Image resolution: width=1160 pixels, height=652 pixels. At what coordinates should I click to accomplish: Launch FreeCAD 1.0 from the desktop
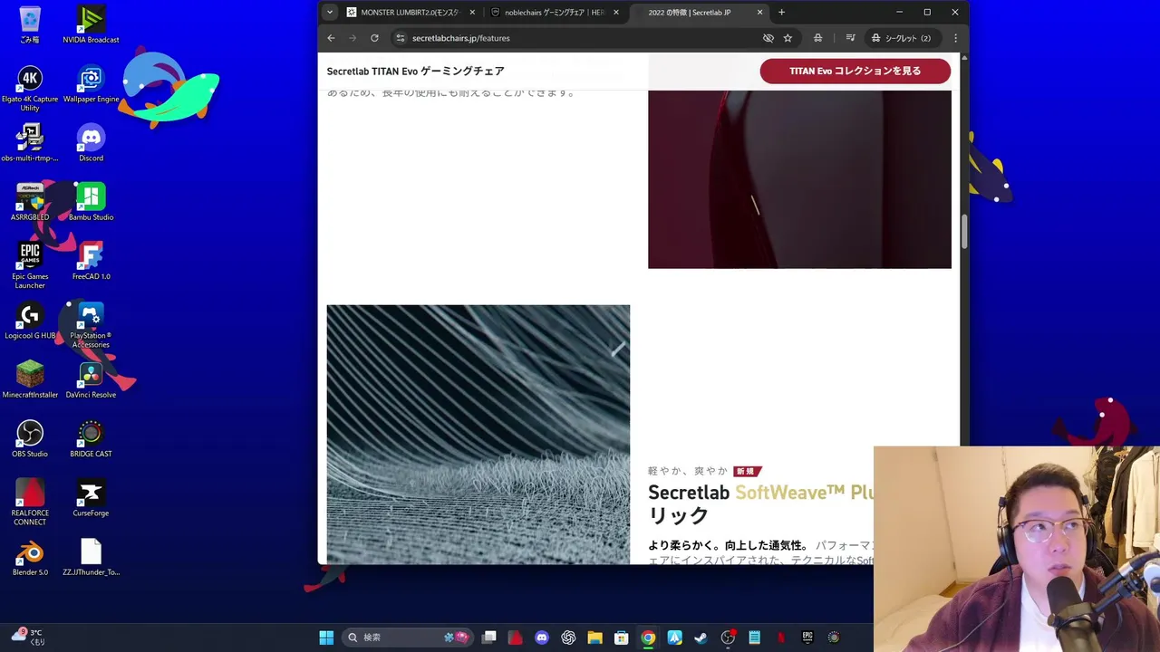[91, 261]
